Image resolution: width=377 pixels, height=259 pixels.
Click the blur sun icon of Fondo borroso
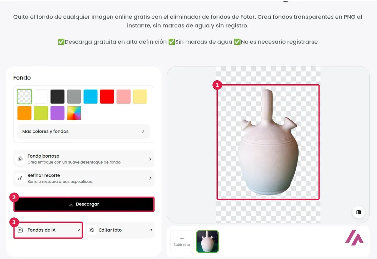(20, 159)
